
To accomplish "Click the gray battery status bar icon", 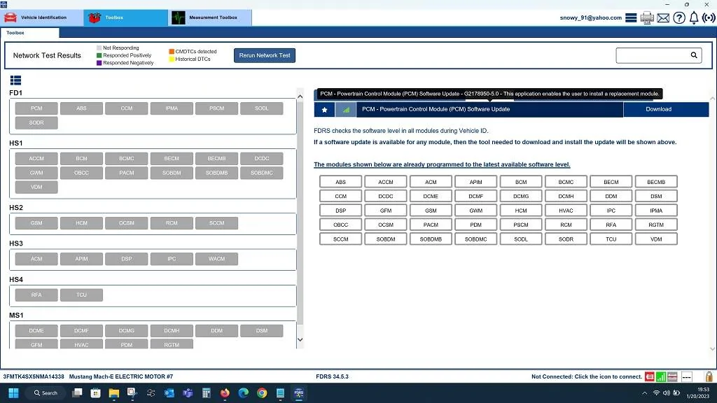I will pos(672,376).
